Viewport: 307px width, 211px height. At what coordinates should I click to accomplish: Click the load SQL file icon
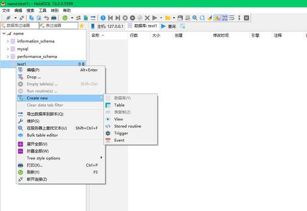86,18
